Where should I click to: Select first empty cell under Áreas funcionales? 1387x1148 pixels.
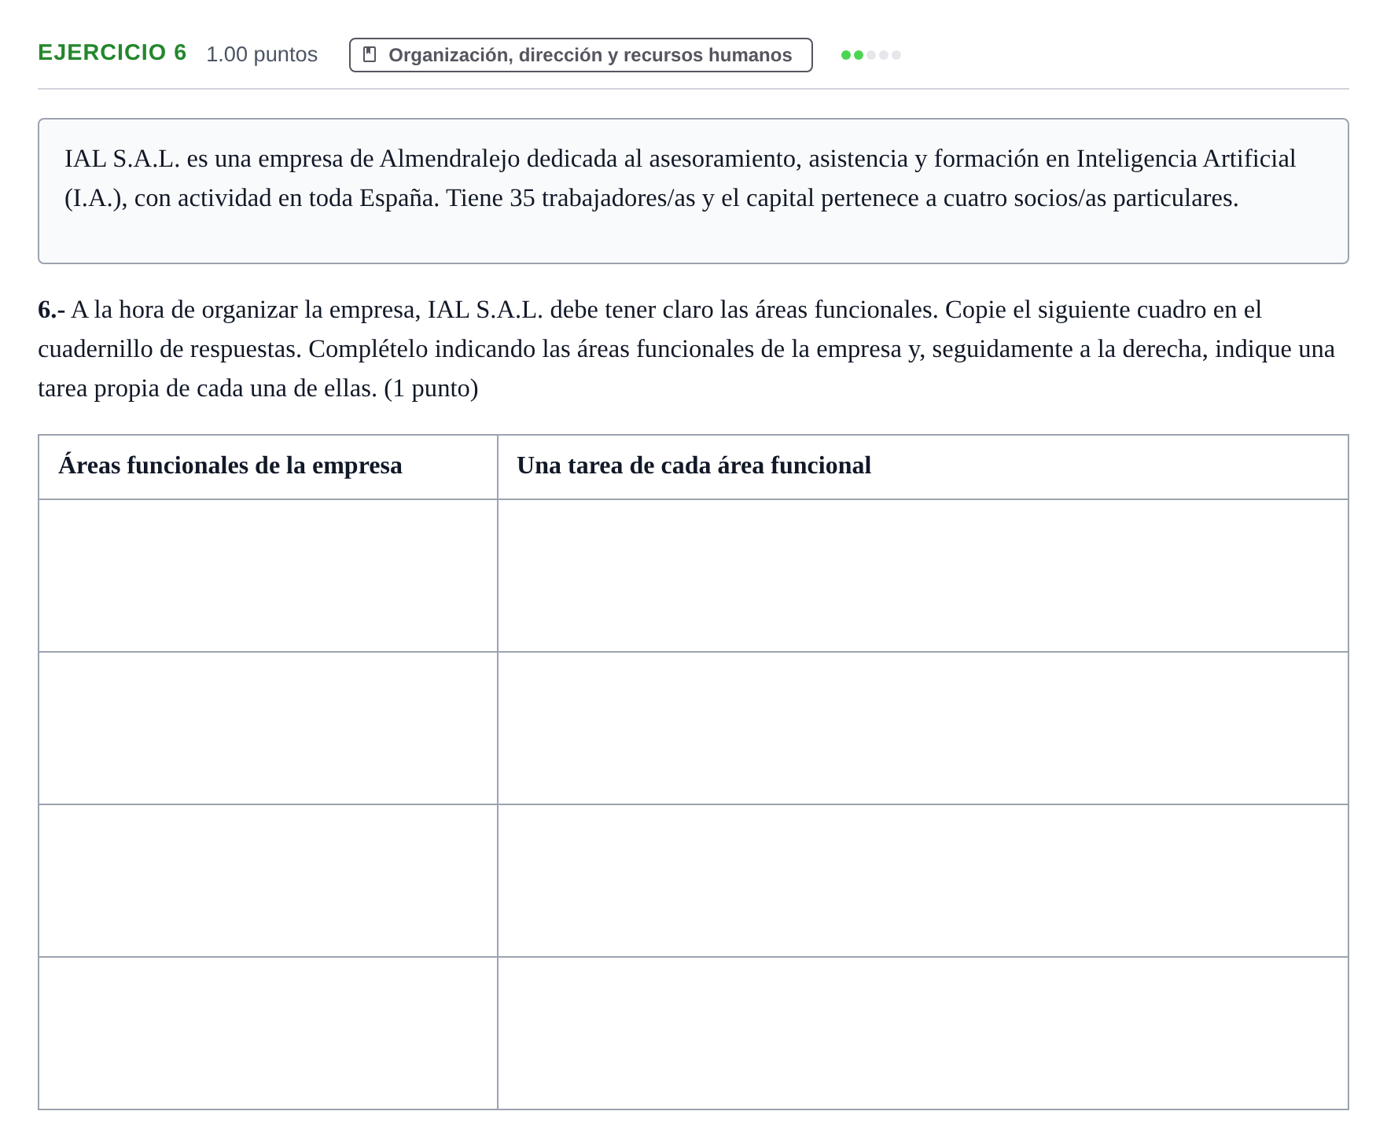pos(268,576)
